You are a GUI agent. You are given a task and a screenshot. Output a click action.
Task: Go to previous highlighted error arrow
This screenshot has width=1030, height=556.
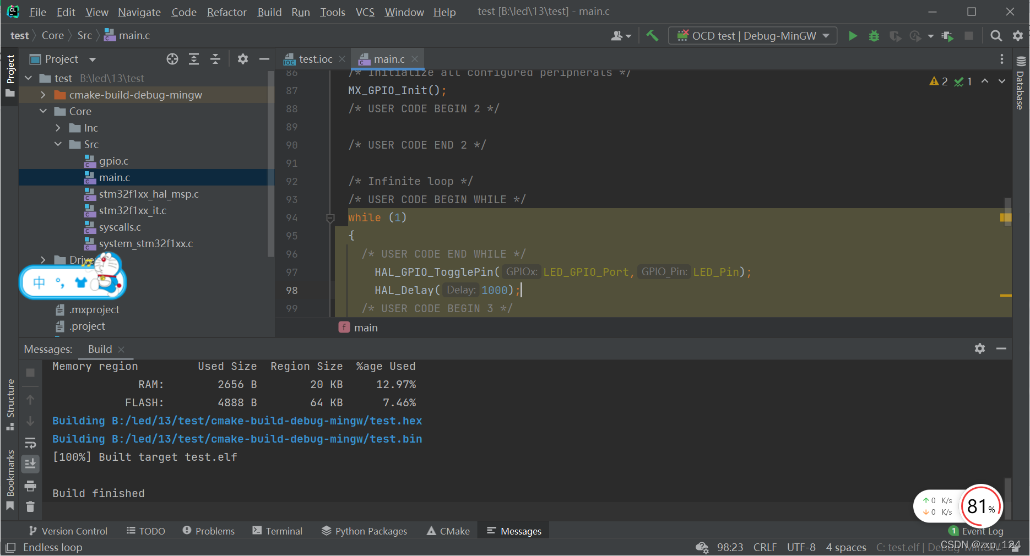pos(985,81)
